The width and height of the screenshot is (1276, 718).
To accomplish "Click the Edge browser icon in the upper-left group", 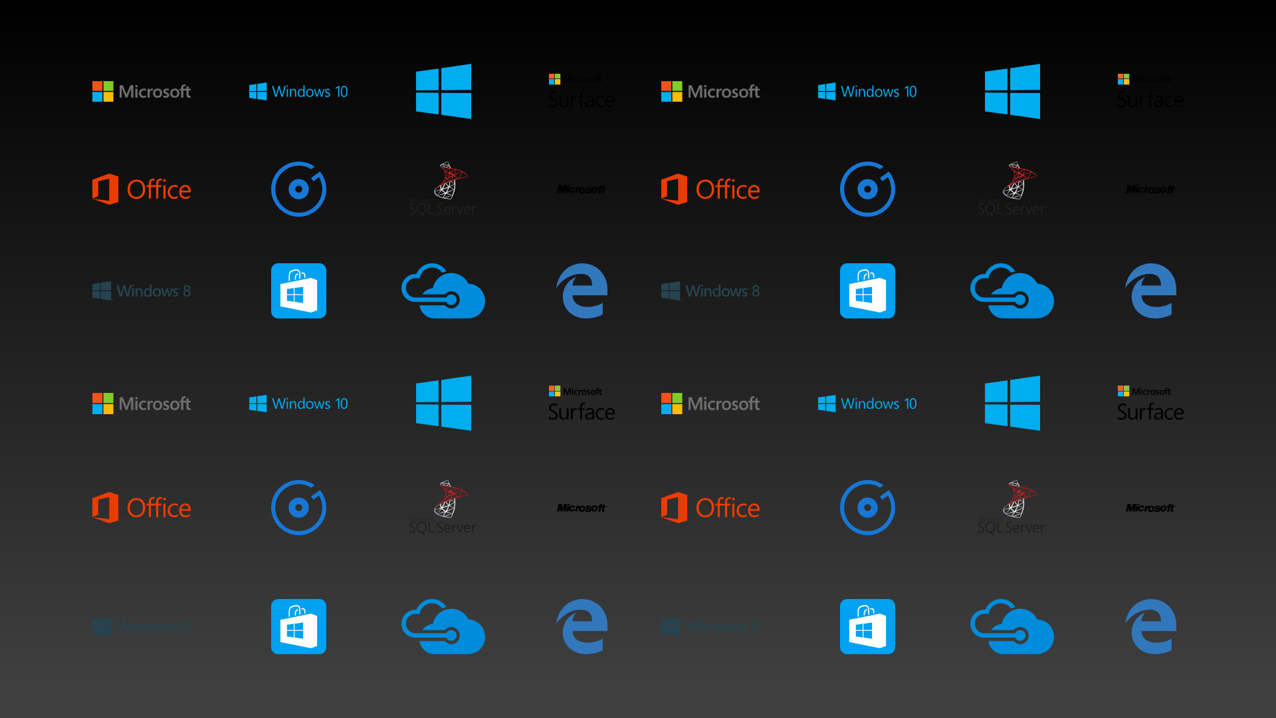I will (582, 291).
